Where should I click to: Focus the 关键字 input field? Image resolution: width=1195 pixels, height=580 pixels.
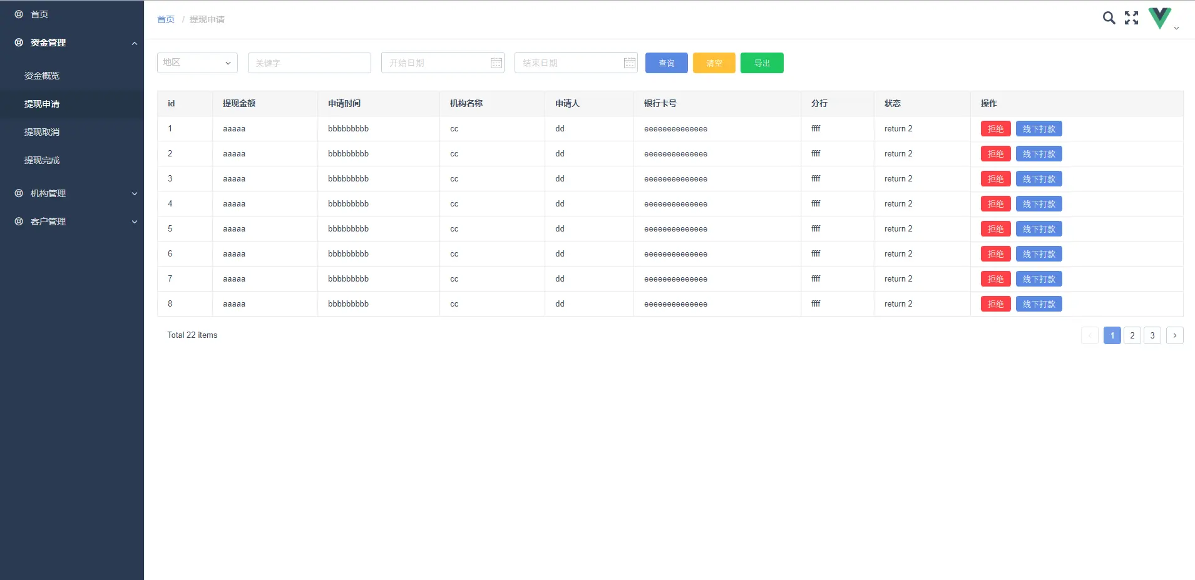coord(309,63)
